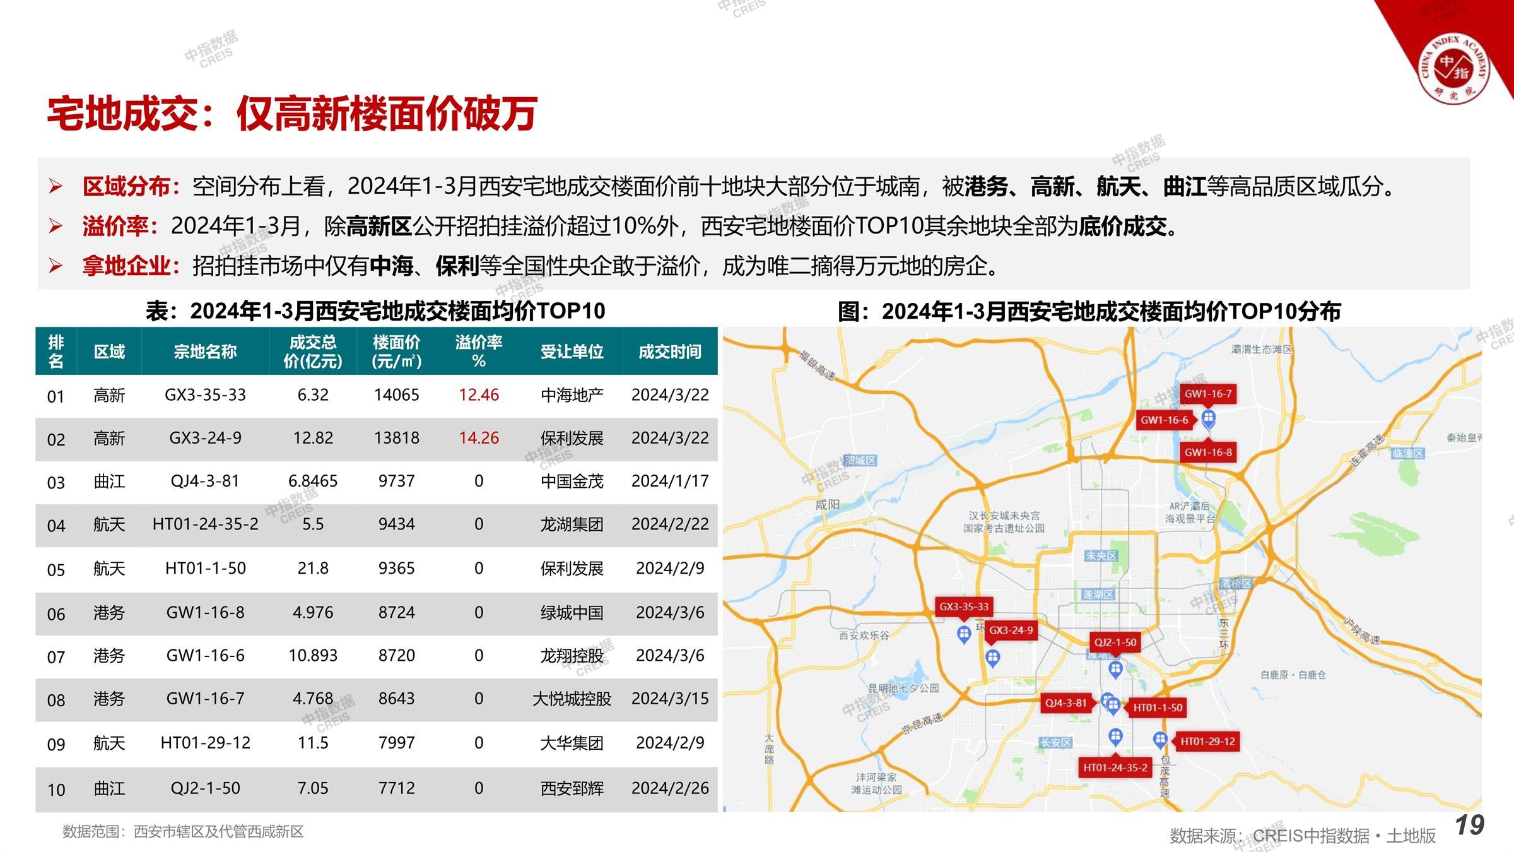This screenshot has width=1514, height=852.
Task: Click the 楼面价 column header
Action: tap(396, 352)
